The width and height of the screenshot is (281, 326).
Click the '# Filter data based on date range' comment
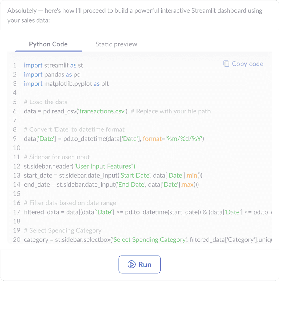point(70,203)
